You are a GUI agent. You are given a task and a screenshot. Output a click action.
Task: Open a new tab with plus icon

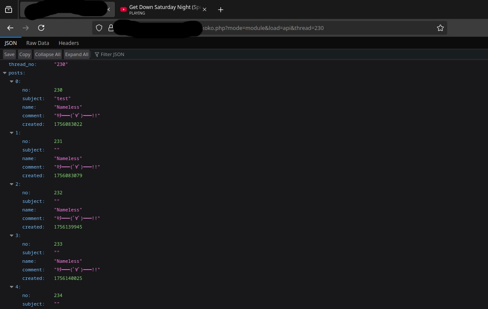click(x=220, y=9)
